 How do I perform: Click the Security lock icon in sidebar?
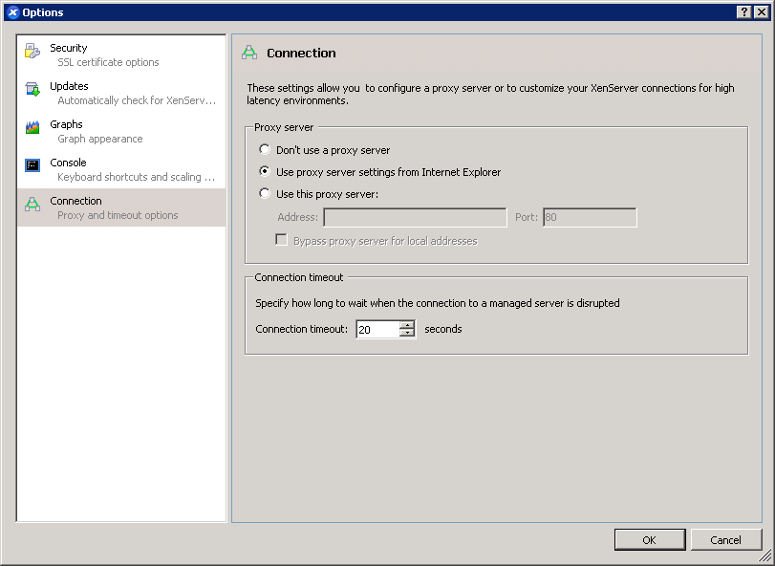coord(32,52)
